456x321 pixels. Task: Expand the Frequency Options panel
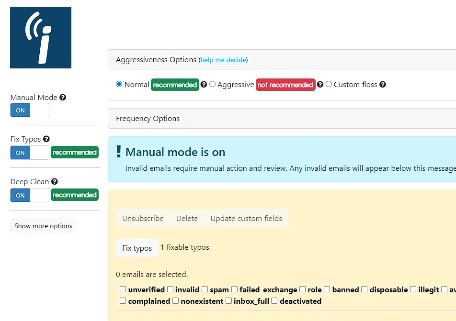(282, 118)
